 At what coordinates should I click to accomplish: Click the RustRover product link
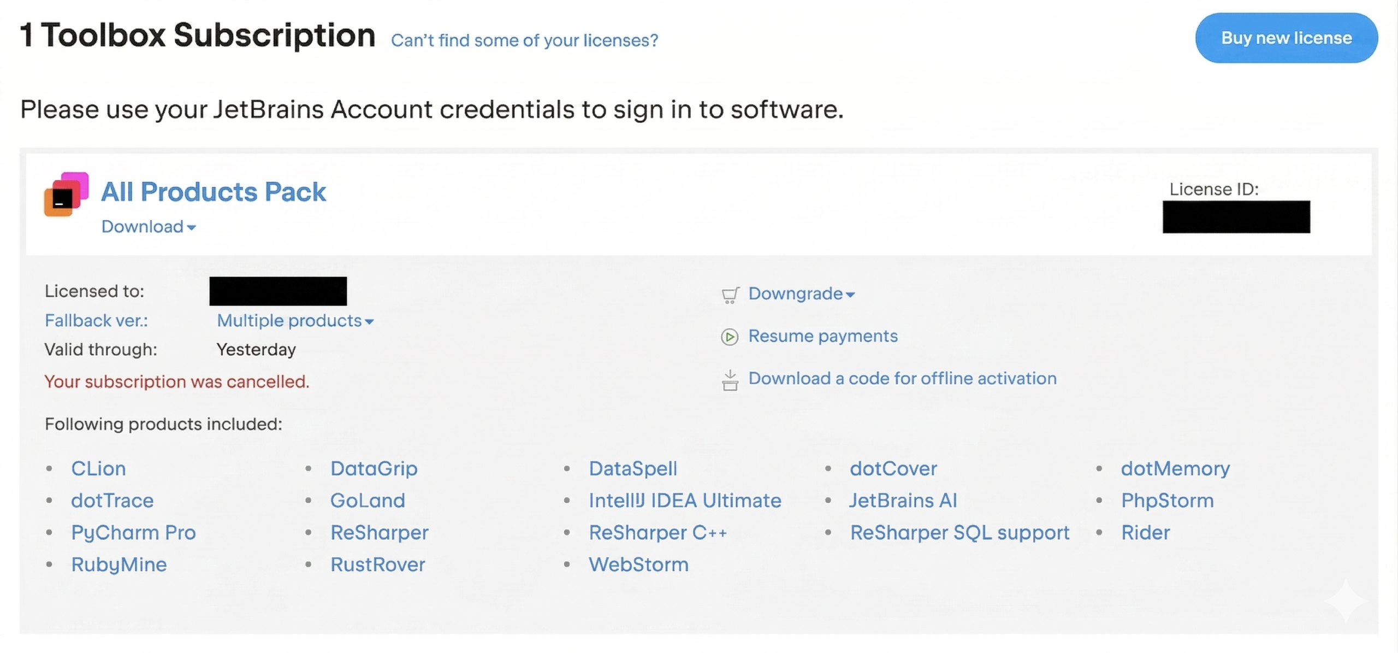377,564
